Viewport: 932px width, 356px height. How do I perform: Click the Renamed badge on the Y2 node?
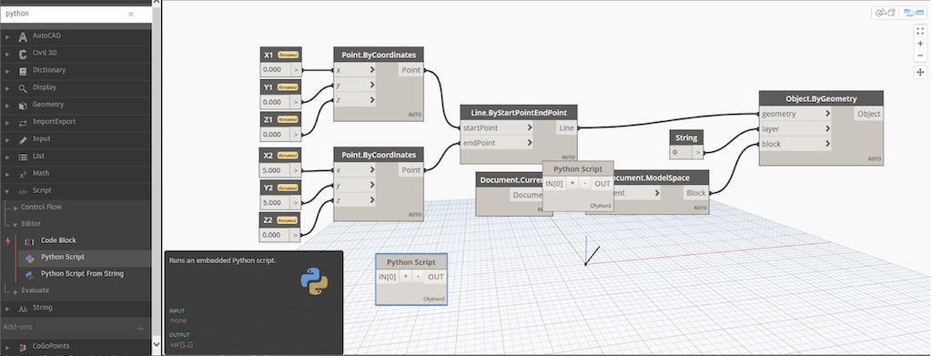(x=288, y=188)
